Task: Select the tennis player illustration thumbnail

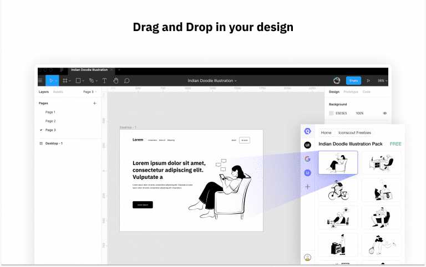Action: click(x=382, y=245)
